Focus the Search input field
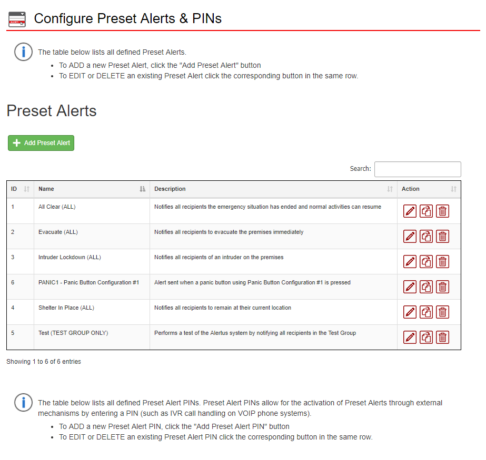The height and width of the screenshot is (460, 486). tap(418, 169)
